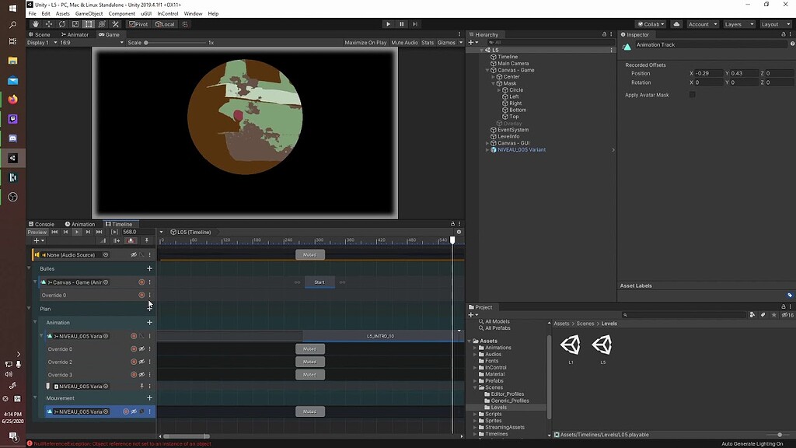Toggle Mute Audio in Game view
This screenshot has width=796, height=448.
(404, 43)
